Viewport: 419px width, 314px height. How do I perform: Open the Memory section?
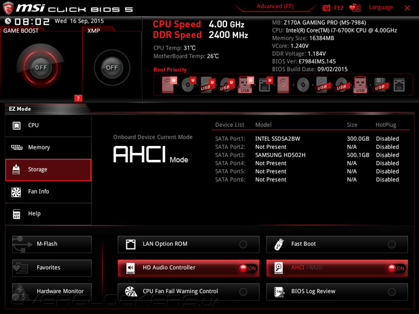click(48, 147)
